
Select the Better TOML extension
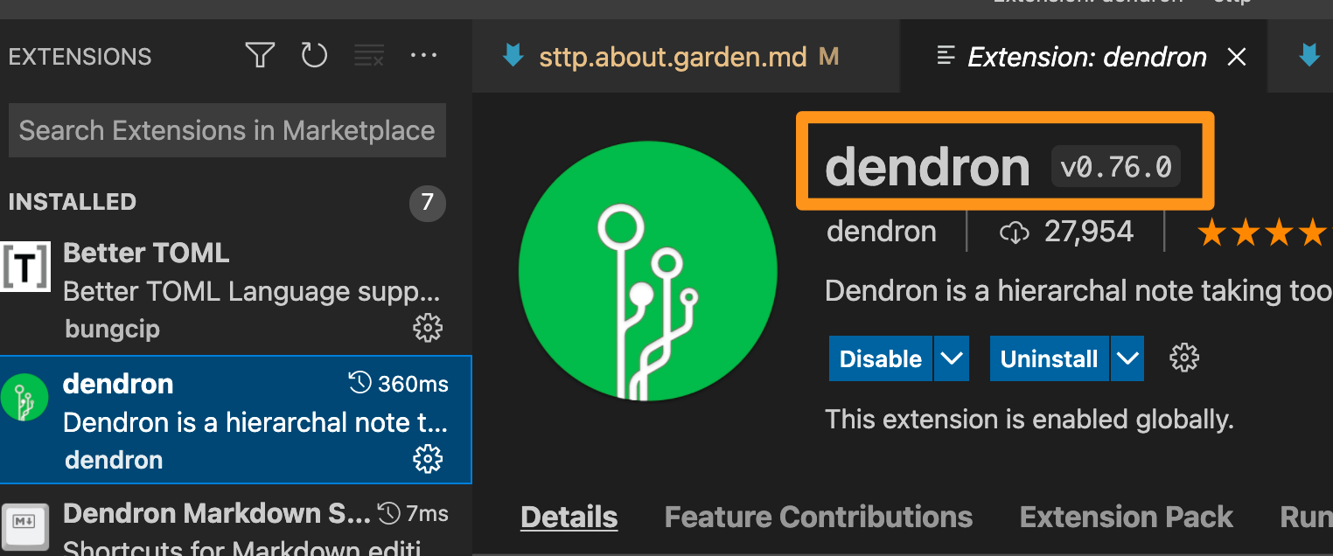click(236, 291)
